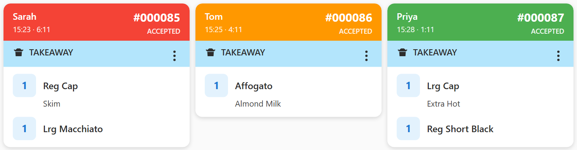Viewport: 577px width, 150px height.
Task: Click the ACCEPTED status on Tom's order
Action: point(356,31)
